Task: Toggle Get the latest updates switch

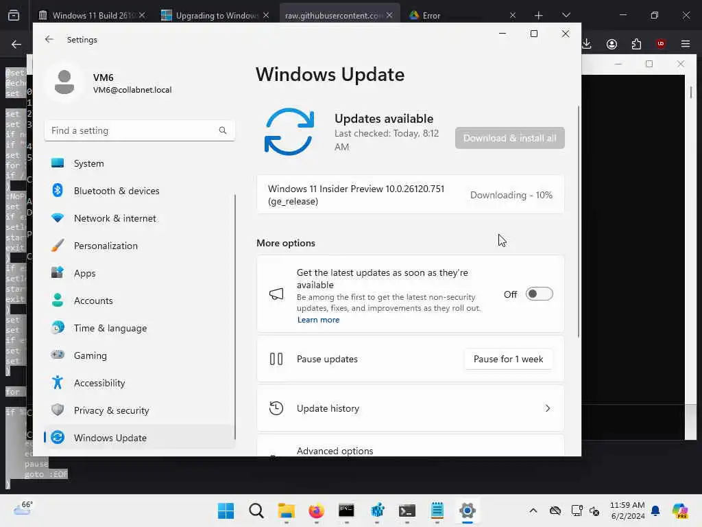Action: tap(539, 294)
